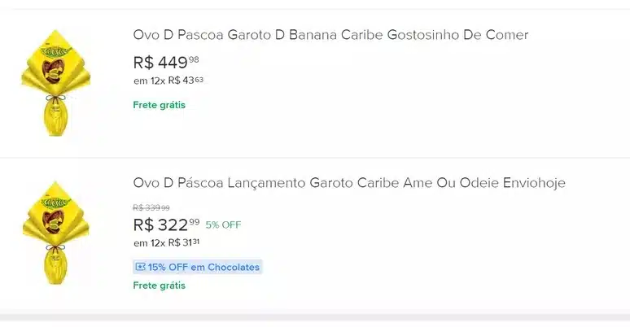Click 'Frete grátis' on the Banana Caribe listing
Screen dimensions: 630x327
pyautogui.click(x=160, y=105)
